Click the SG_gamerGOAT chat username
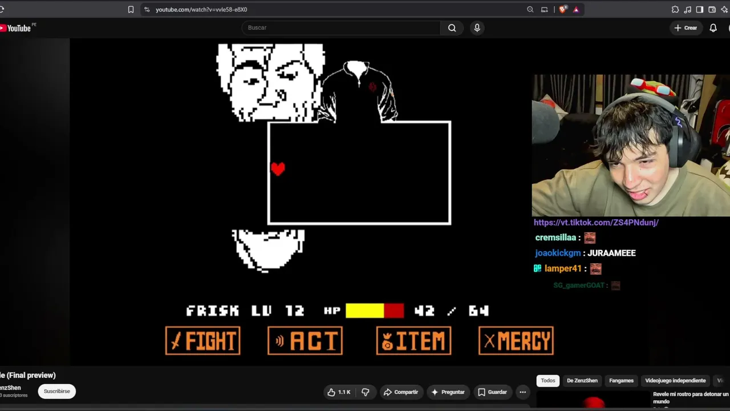The width and height of the screenshot is (730, 411). coord(579,285)
